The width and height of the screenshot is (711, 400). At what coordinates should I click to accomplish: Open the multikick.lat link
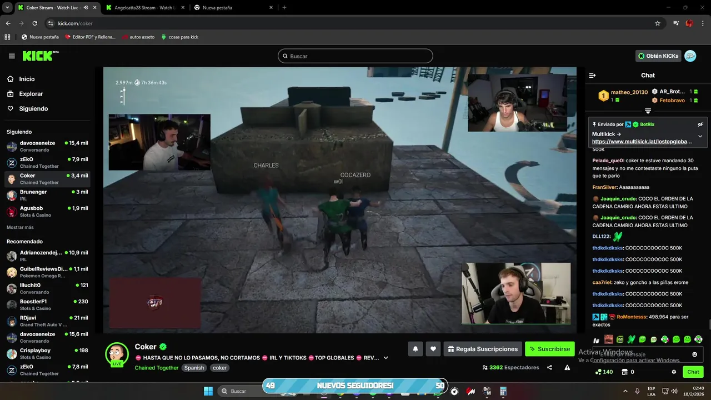click(642, 142)
